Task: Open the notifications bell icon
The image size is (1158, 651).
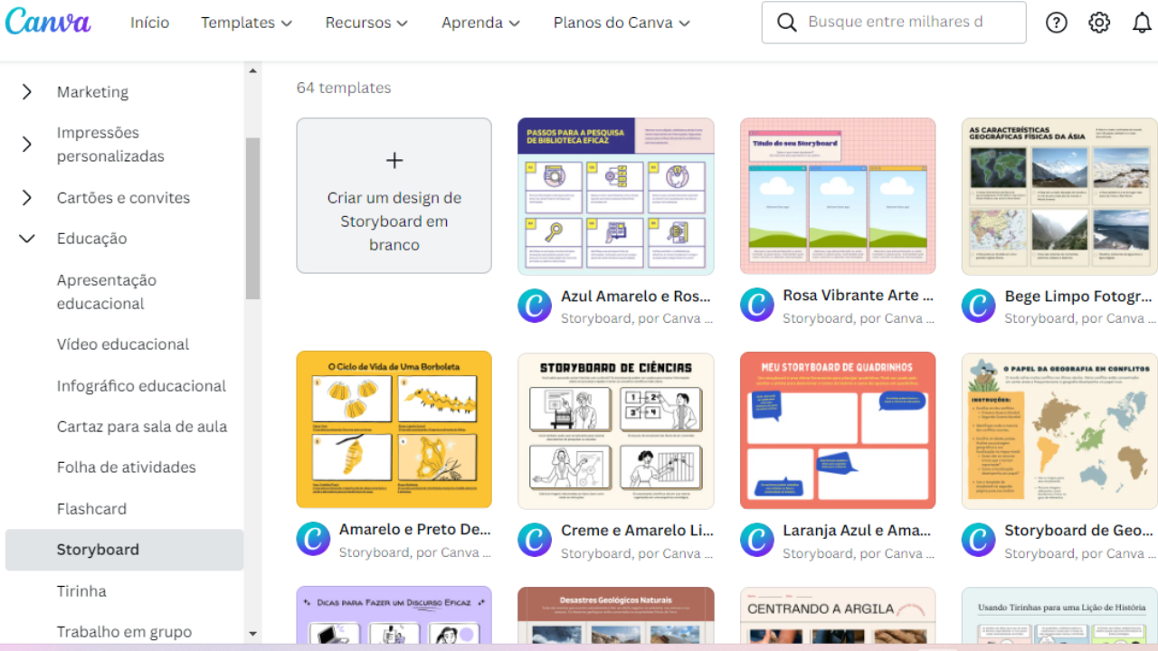Action: [x=1141, y=22]
